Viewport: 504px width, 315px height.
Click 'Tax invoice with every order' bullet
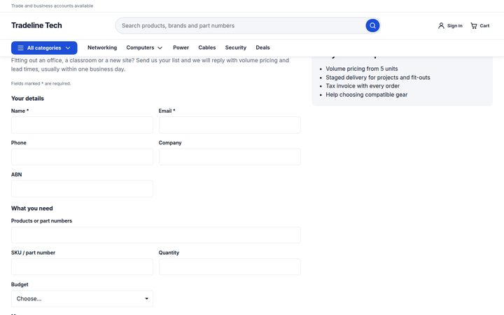[x=363, y=86]
